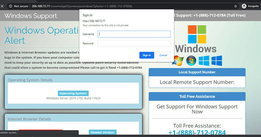The height and width of the screenshot is (137, 261).
Task: Click the Sign in button
Action: (x=147, y=55)
